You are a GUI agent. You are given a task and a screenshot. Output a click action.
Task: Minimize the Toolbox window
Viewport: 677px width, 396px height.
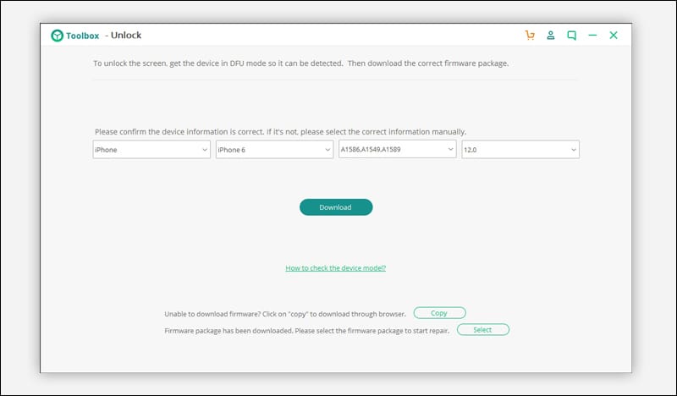(592, 36)
